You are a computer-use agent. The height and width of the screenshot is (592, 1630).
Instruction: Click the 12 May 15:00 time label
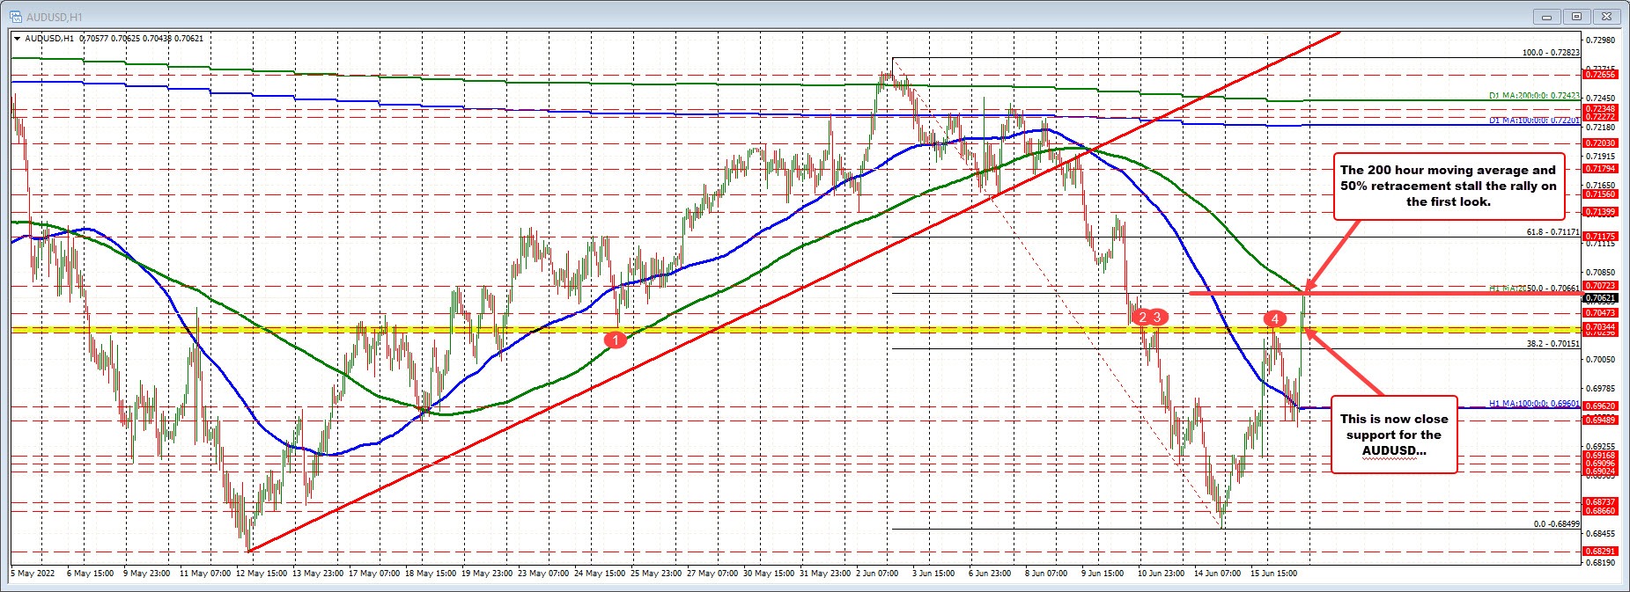tap(262, 574)
